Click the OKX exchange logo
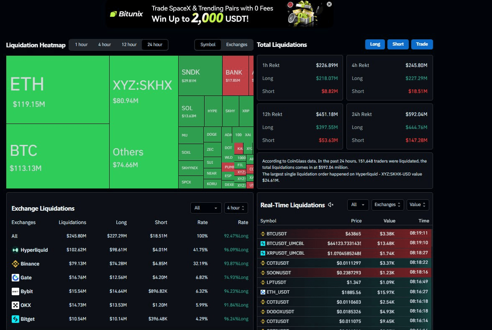 point(15,305)
